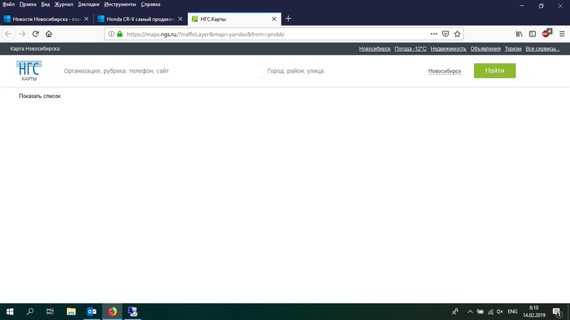Open Firefox taskbar icon
This screenshot has height=320, width=570.
[x=113, y=311]
